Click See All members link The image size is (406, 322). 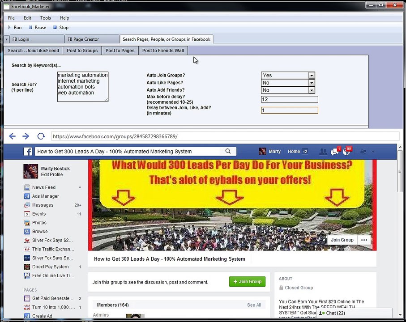(254, 305)
